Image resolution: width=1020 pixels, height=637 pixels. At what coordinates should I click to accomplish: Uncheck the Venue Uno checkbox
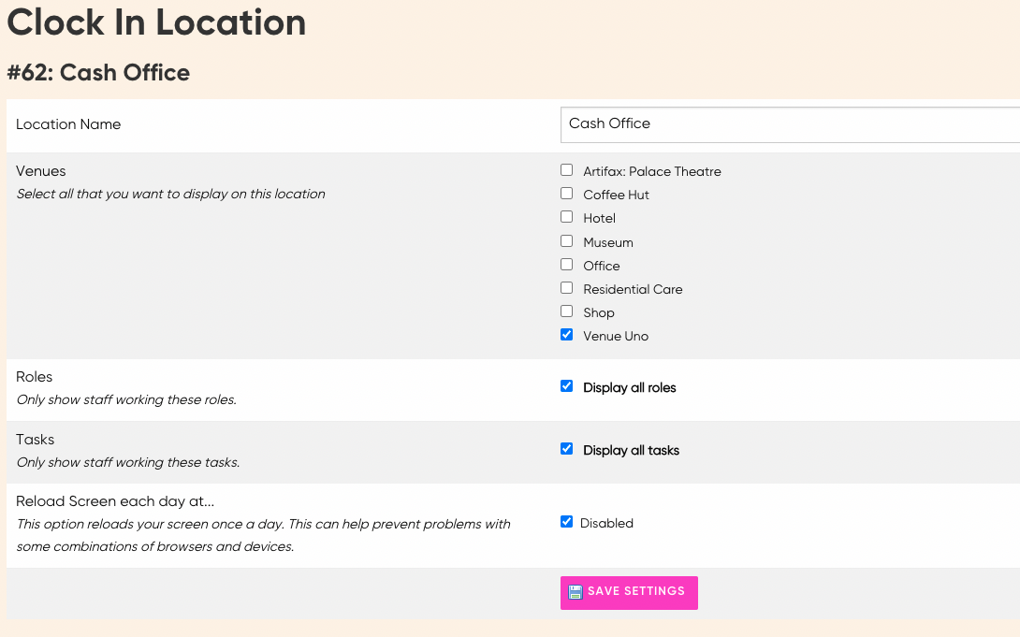[x=566, y=335]
